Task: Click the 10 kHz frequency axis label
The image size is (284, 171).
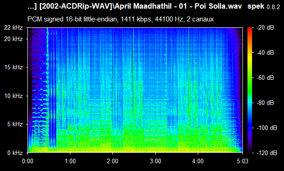Action: coord(13,96)
